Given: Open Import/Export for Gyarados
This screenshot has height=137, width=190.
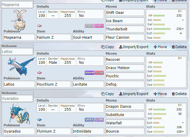Looking at the screenshot, I should pyautogui.click(x=134, y=94).
